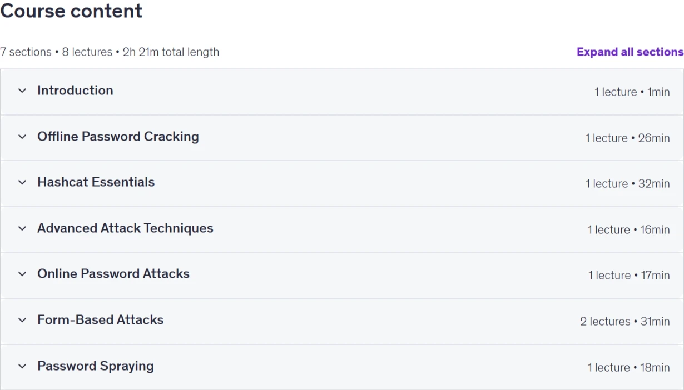684x390 pixels.
Task: Click the '1 lecture • 32min' duration text
Action: [x=627, y=183]
